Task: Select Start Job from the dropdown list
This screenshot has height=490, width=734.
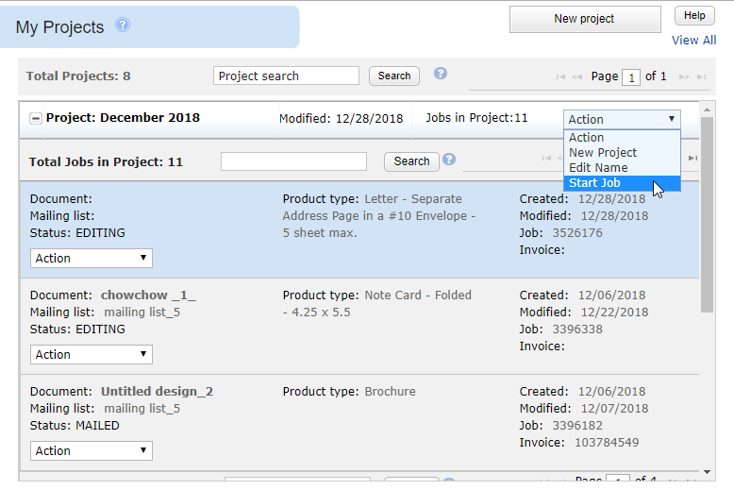Action: pos(595,183)
